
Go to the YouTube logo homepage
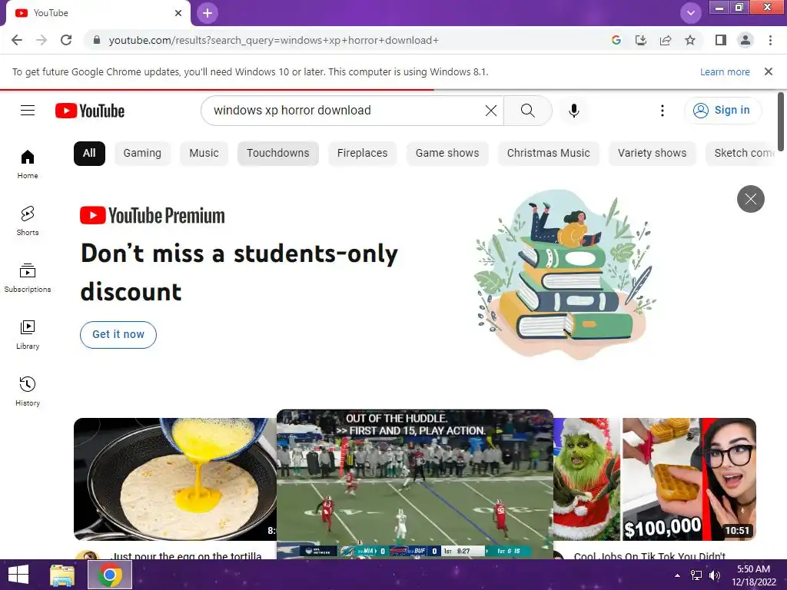(x=90, y=111)
